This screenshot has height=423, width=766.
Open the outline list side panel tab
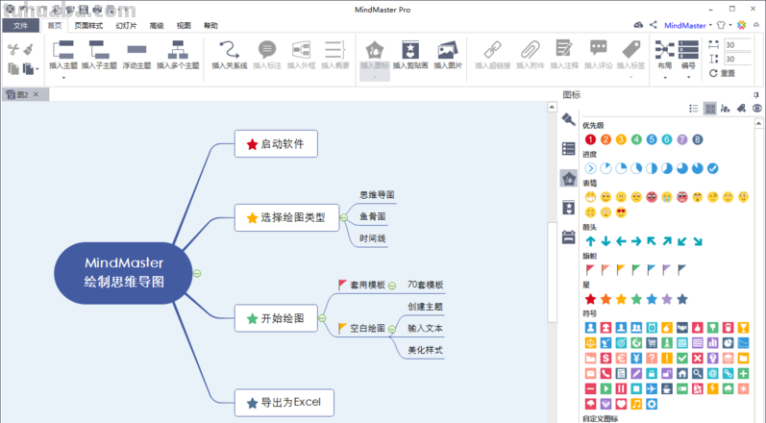pyautogui.click(x=568, y=148)
